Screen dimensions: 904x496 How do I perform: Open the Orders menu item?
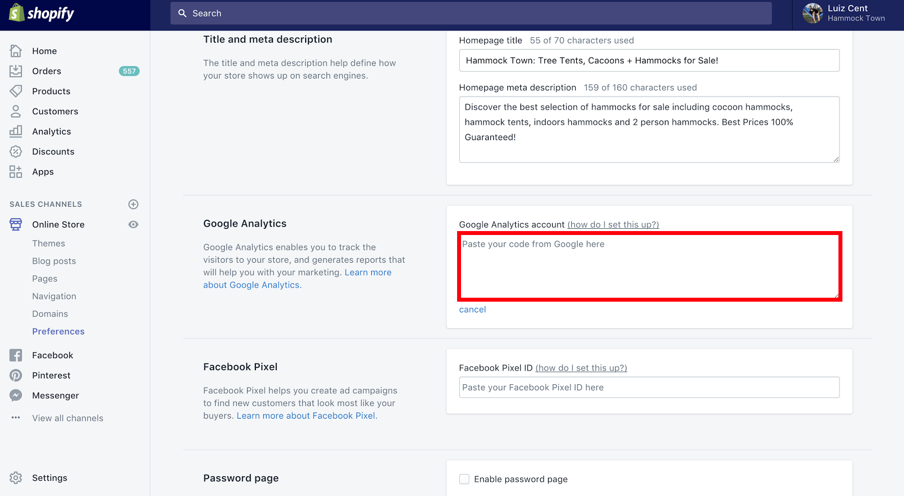(47, 71)
